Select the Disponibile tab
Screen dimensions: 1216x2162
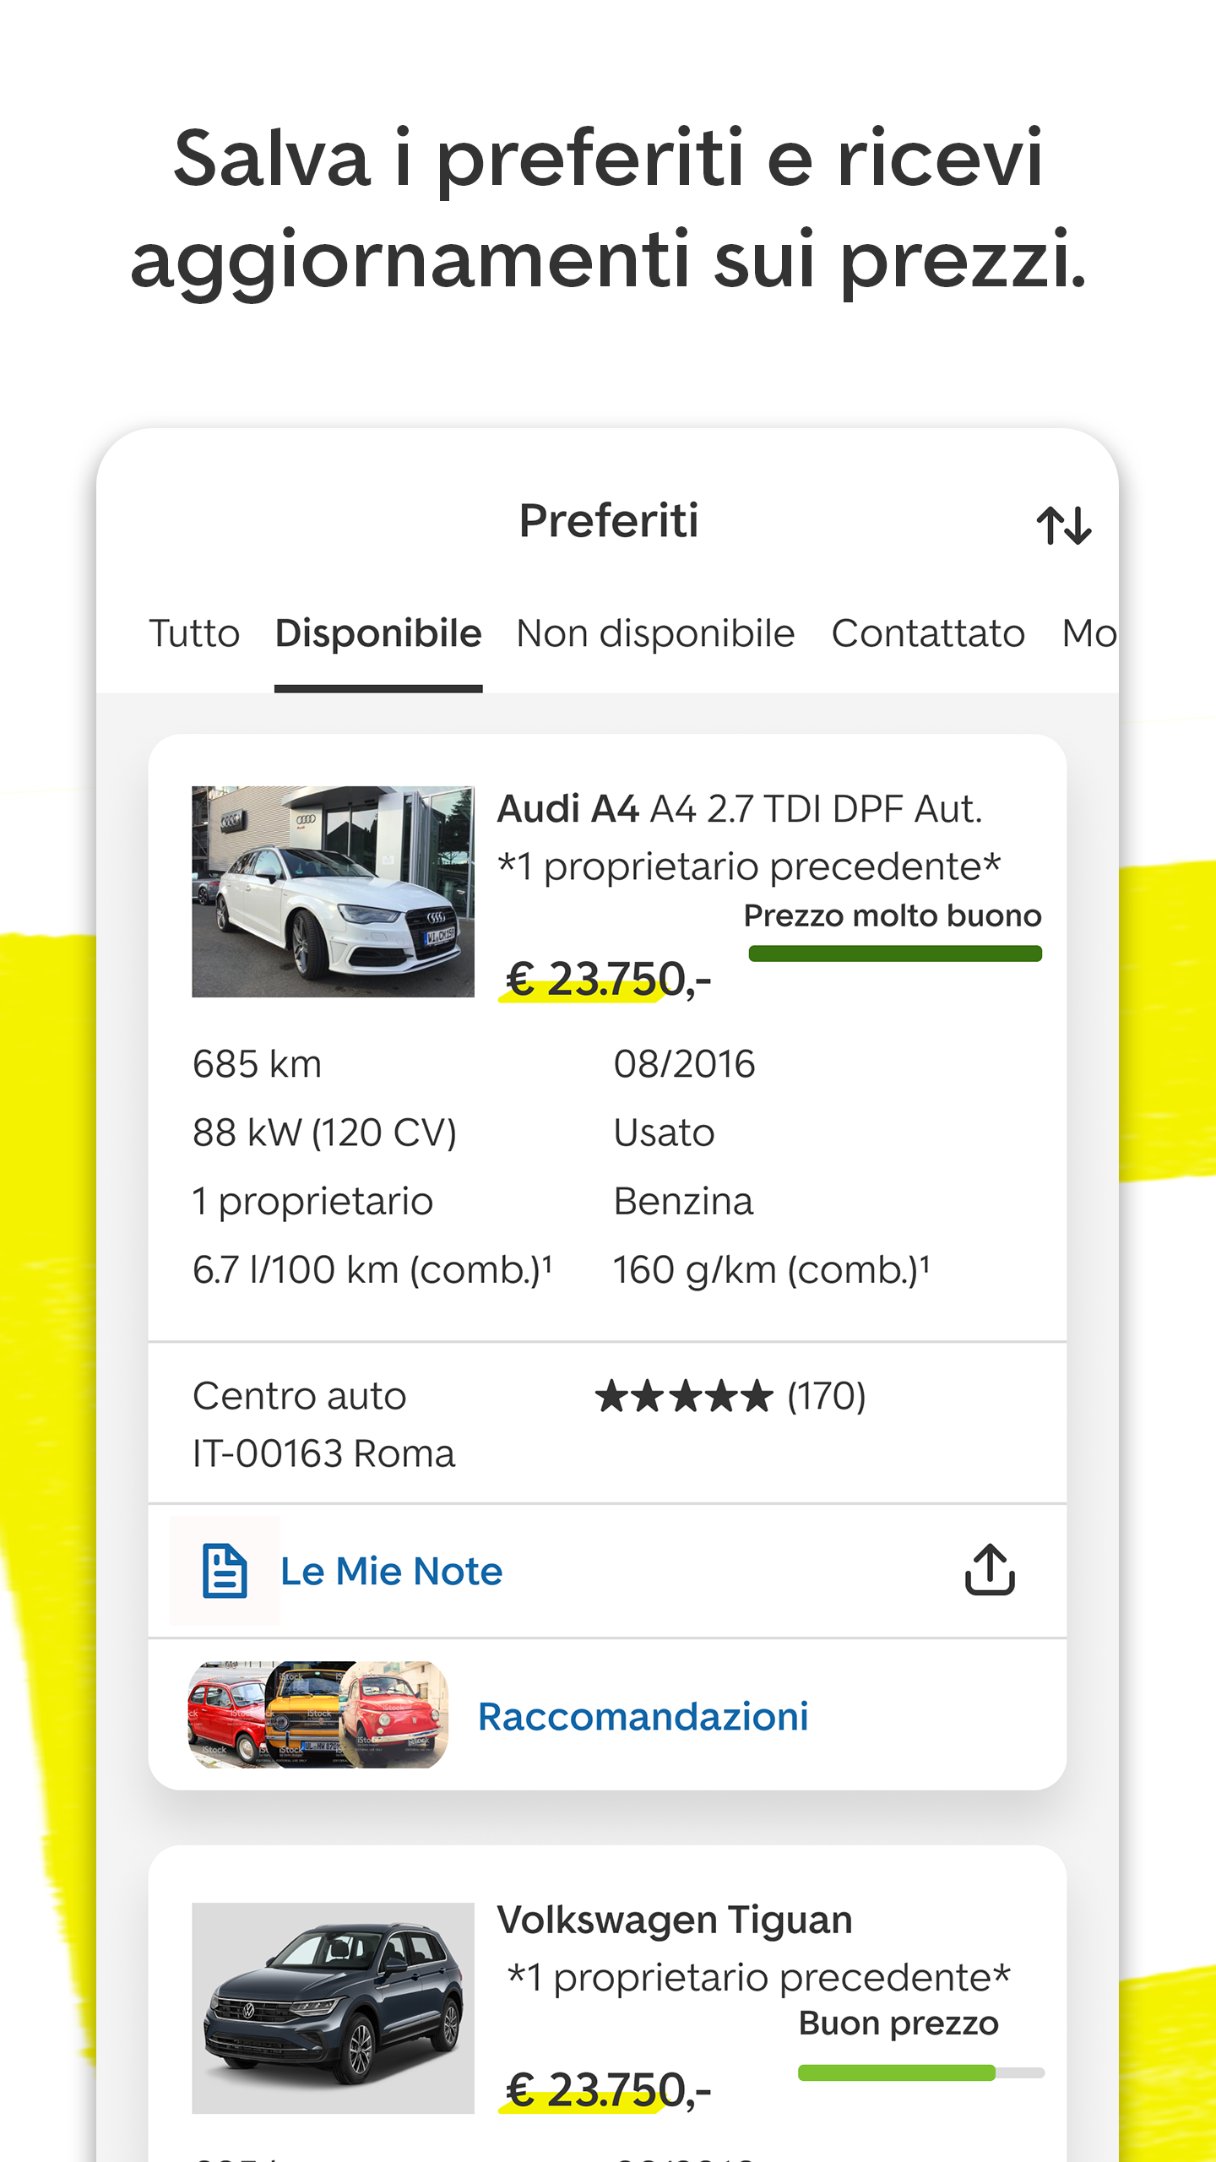[x=378, y=633]
